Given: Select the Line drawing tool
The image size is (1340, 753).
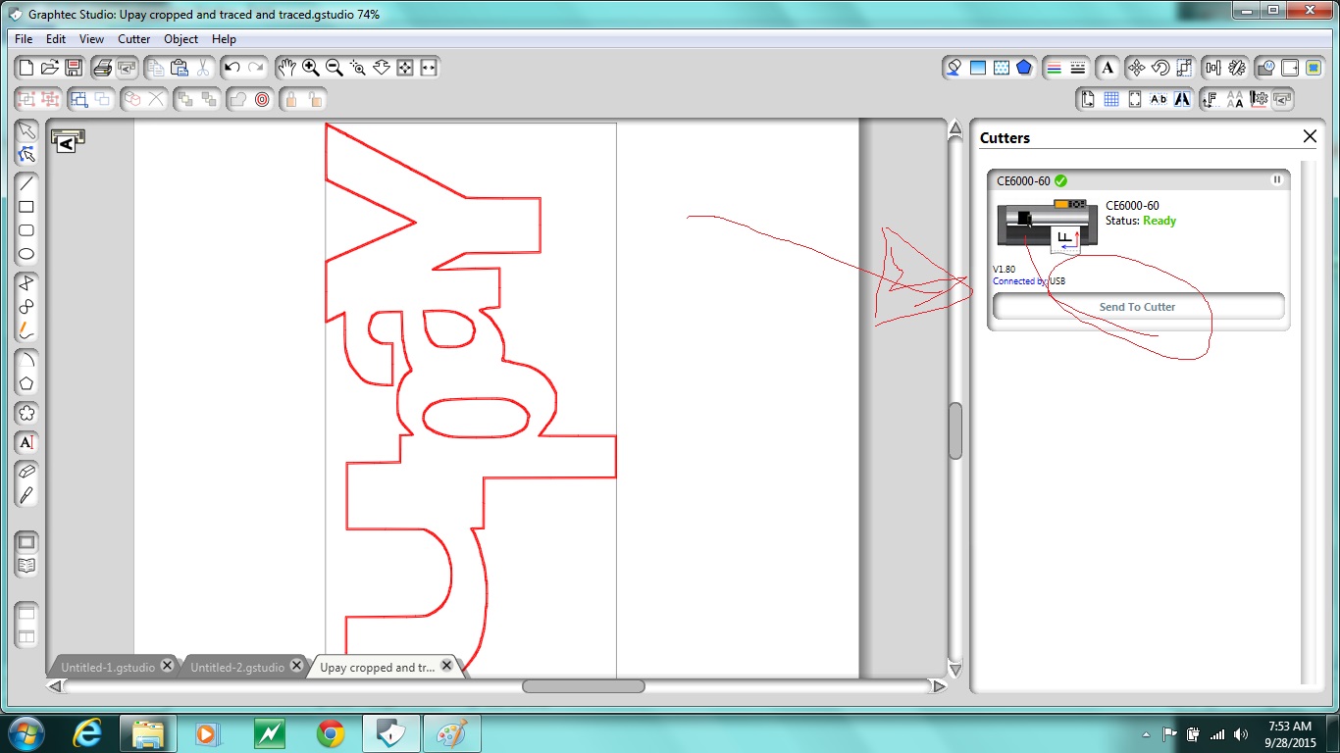Looking at the screenshot, I should pyautogui.click(x=26, y=183).
